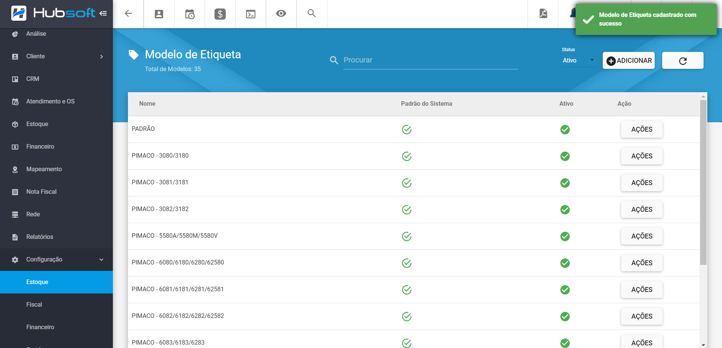
Task: Click the refresh reload button
Action: point(683,61)
